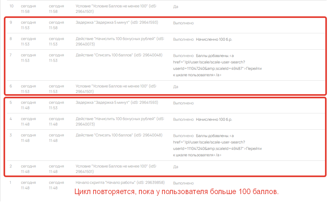This screenshot has height=204, width=333.
Task: Select 'сегодня 11:53' time in row 9
Action: [x=28, y=25]
